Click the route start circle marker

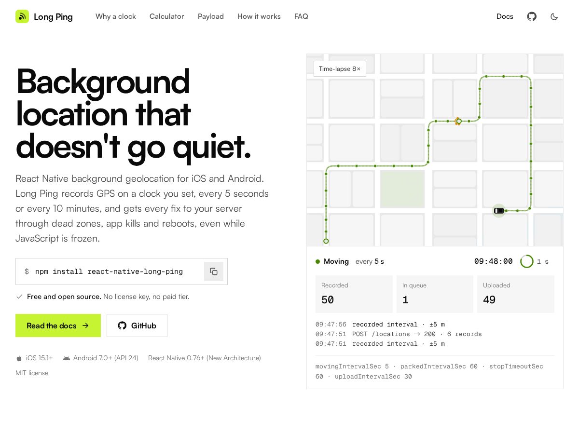coord(326,241)
